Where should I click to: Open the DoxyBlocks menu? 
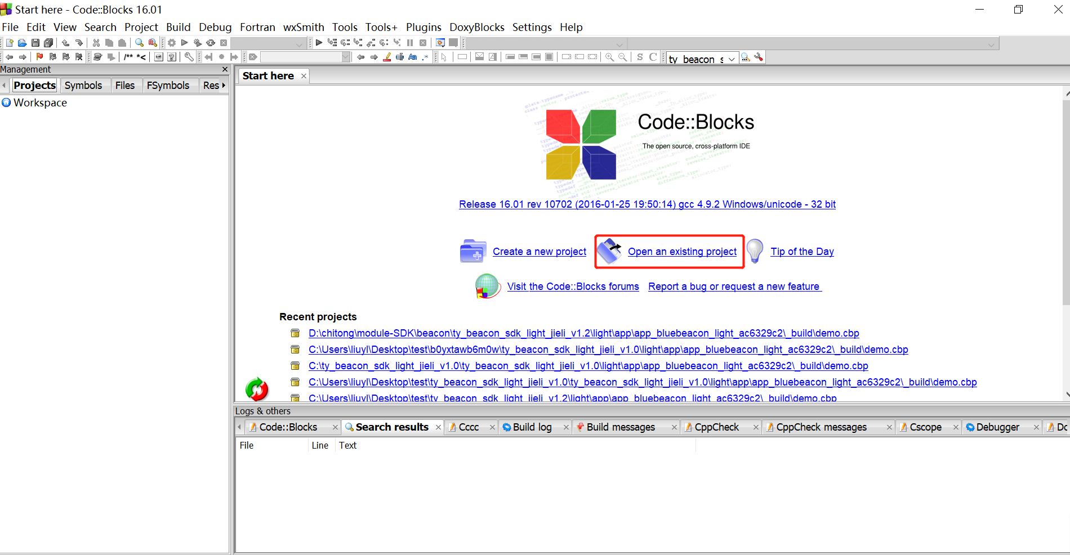tap(476, 27)
